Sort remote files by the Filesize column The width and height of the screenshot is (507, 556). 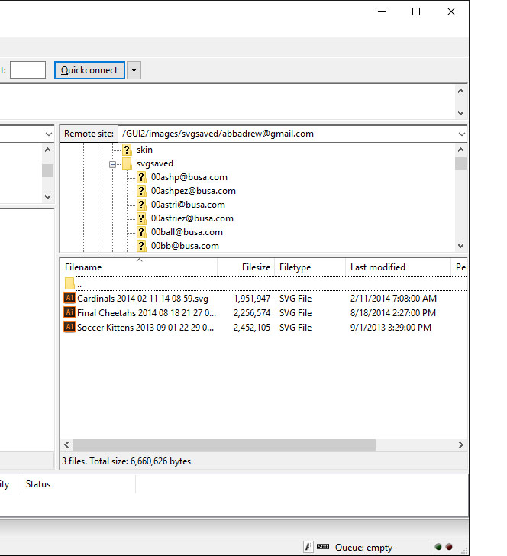click(246, 267)
